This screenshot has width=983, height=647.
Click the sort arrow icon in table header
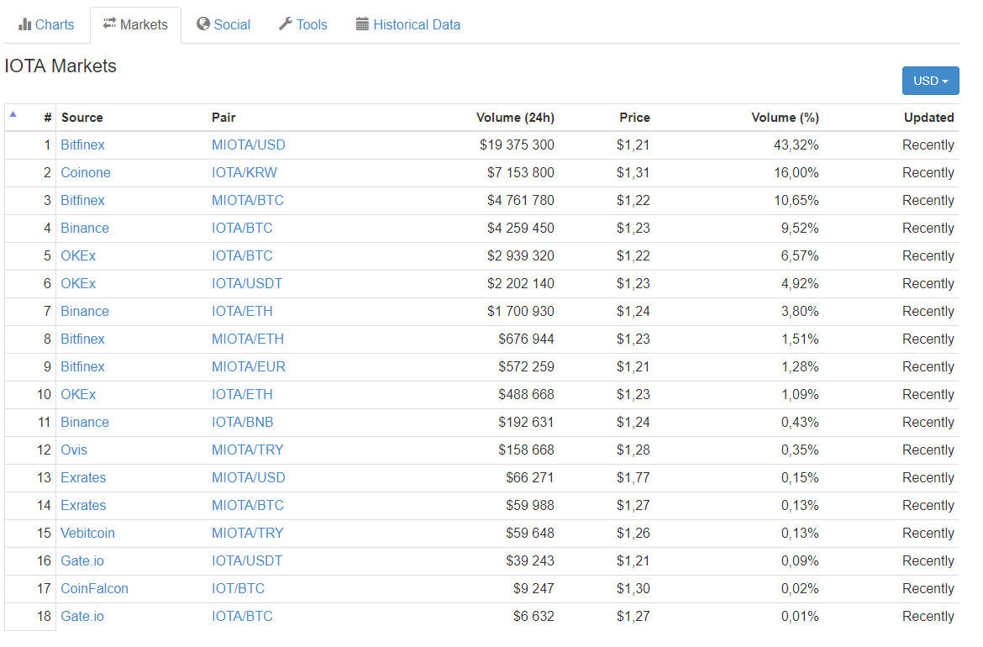[x=13, y=114]
